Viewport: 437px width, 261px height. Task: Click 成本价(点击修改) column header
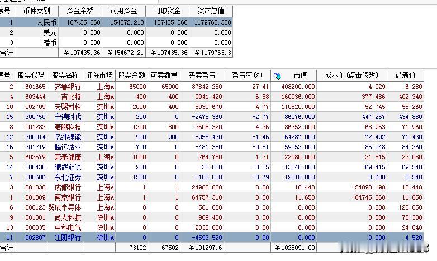click(351, 75)
